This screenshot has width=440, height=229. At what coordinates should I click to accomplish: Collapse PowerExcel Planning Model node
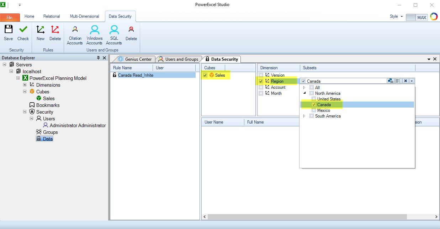[18, 78]
